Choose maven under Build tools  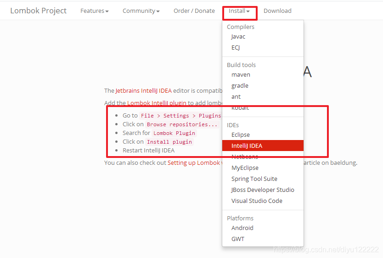[x=263, y=75]
